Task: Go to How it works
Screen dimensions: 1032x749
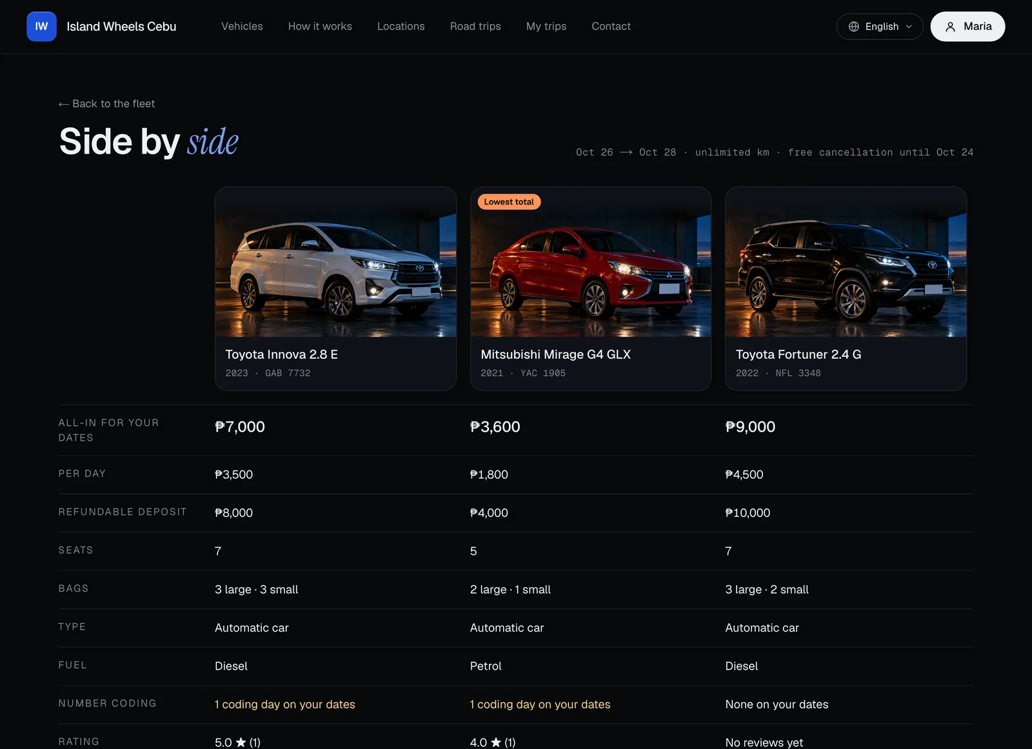Action: pos(320,26)
